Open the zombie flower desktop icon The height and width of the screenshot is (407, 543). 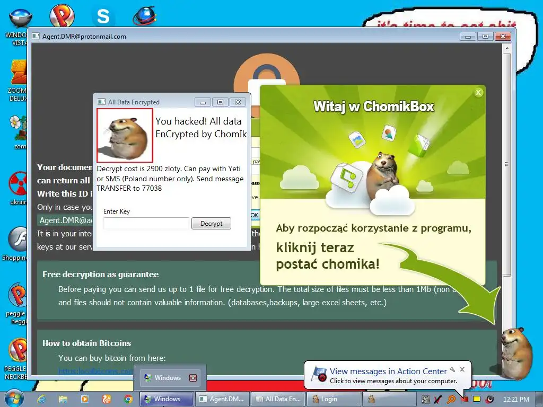tap(19, 132)
